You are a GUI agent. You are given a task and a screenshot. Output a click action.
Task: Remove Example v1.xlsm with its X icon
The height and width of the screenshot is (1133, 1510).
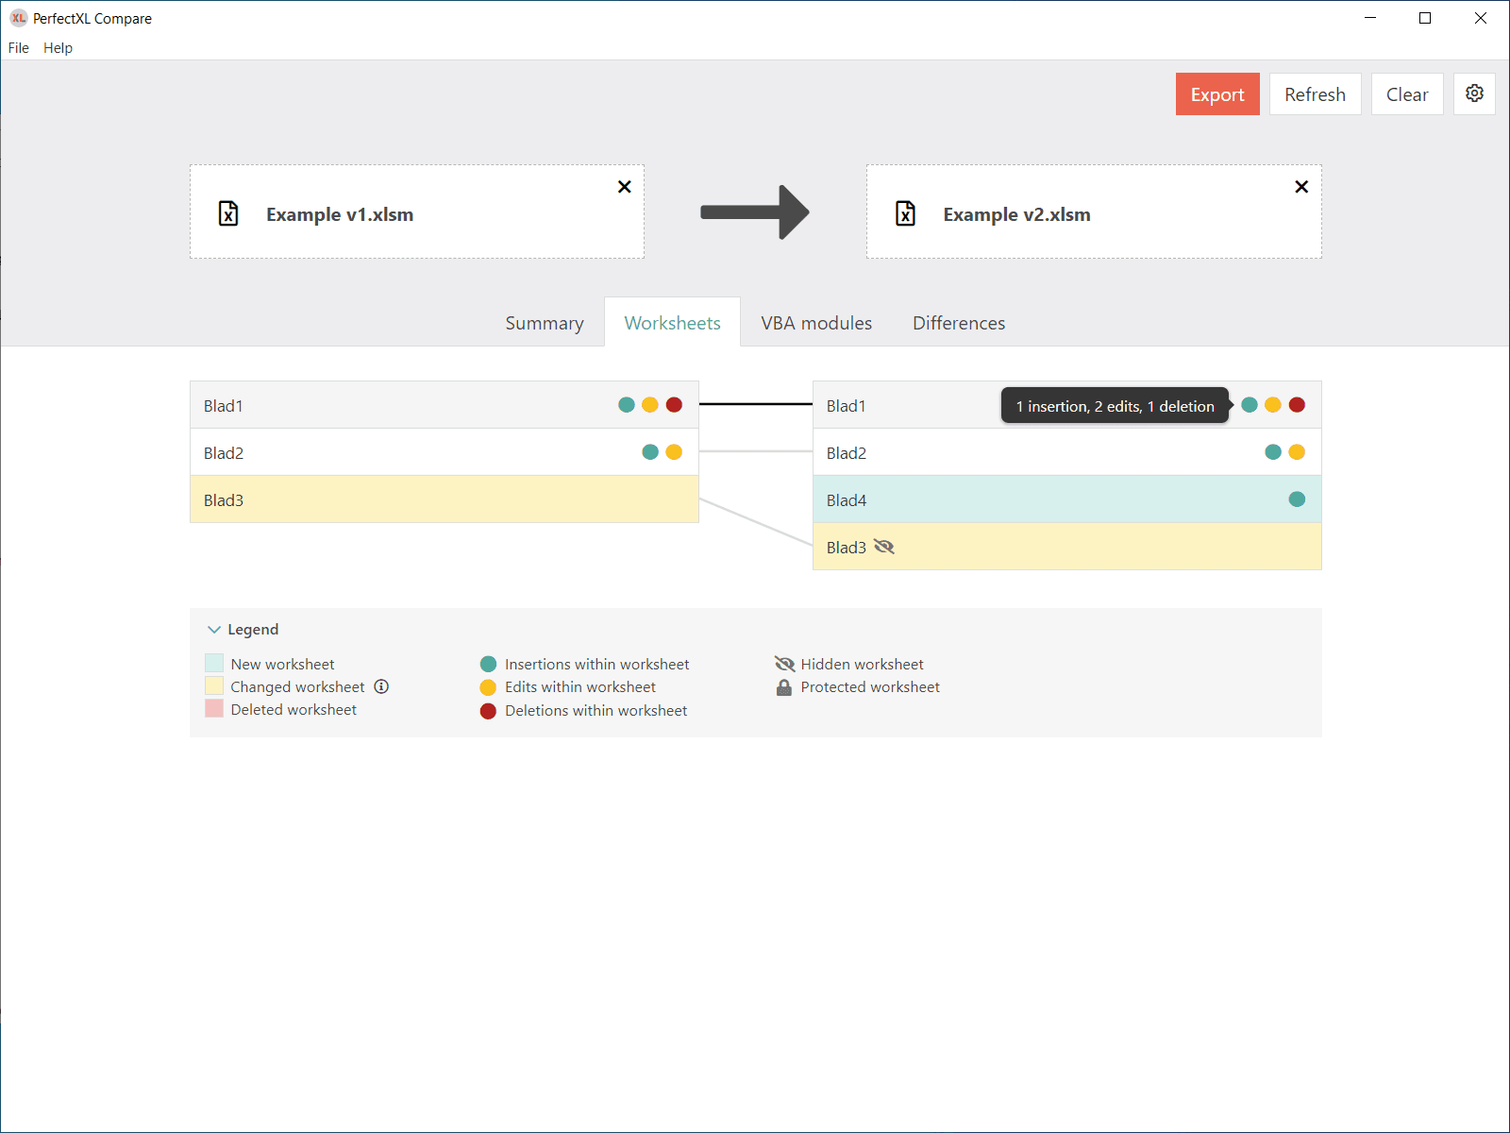(624, 187)
